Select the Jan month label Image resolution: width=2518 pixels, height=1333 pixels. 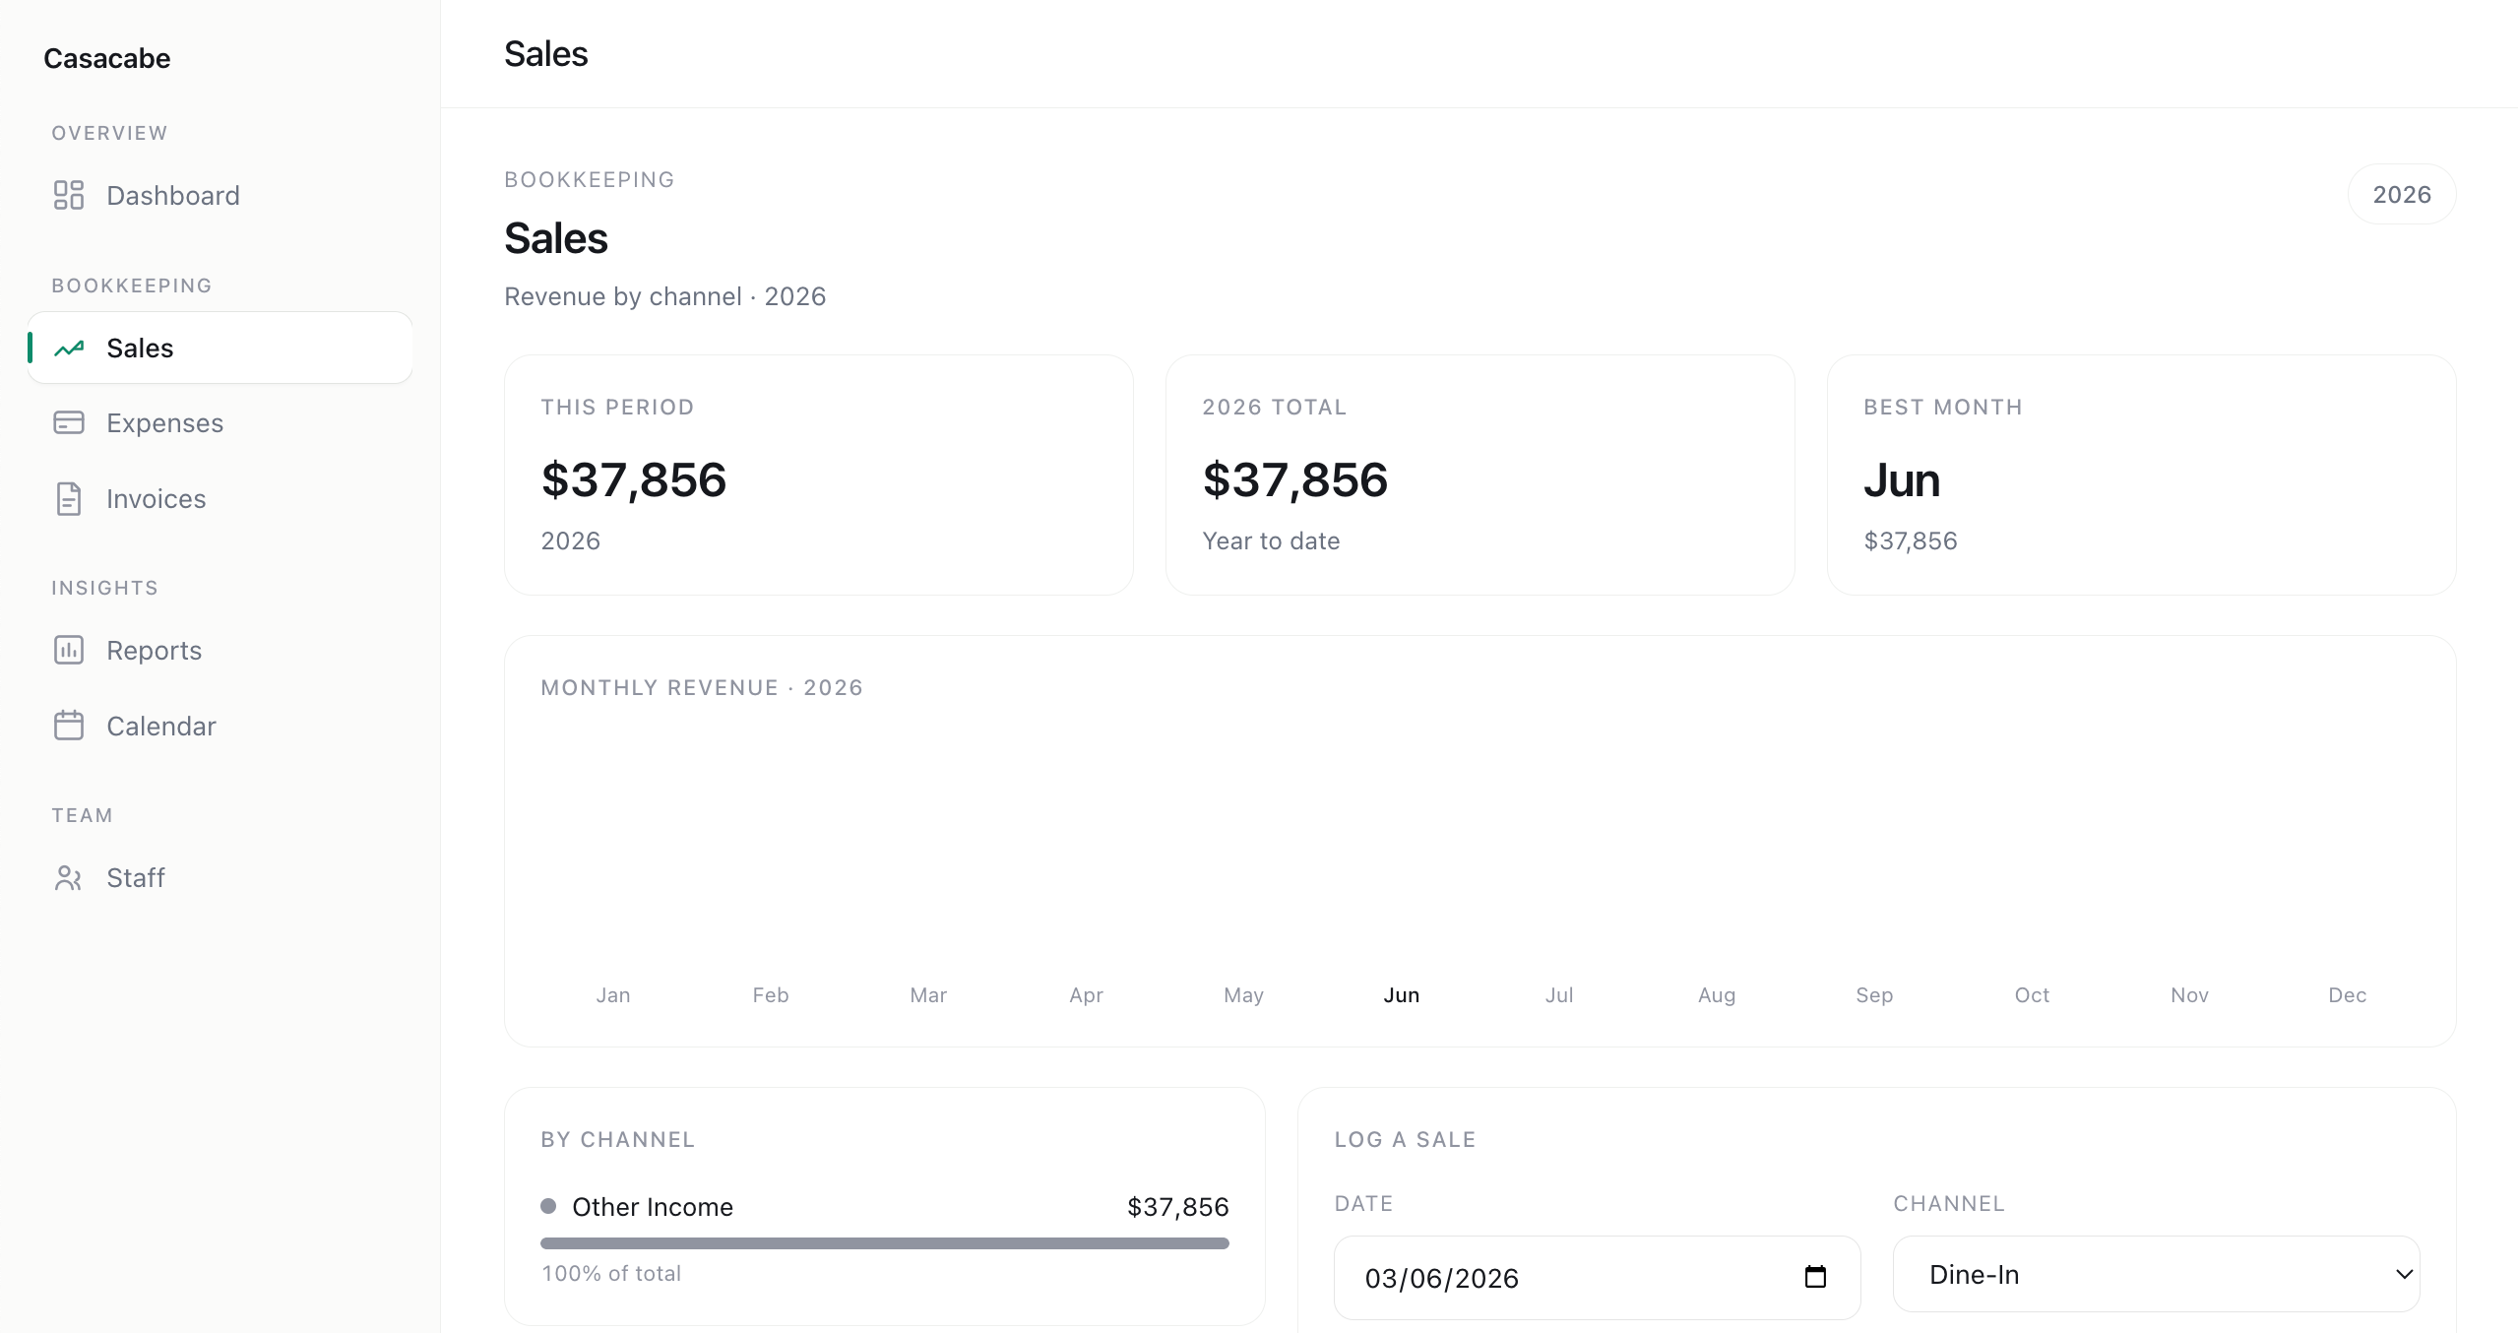613,994
